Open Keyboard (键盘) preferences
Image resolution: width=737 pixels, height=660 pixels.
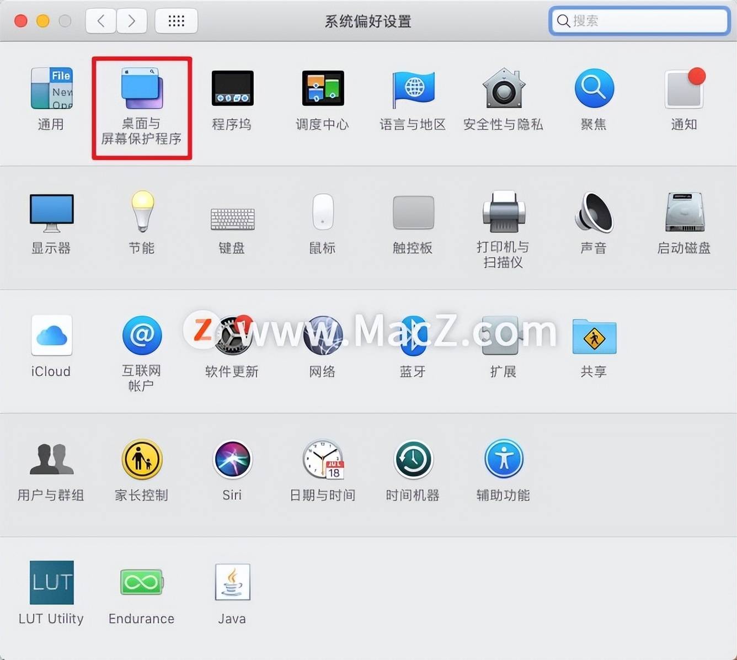point(232,219)
